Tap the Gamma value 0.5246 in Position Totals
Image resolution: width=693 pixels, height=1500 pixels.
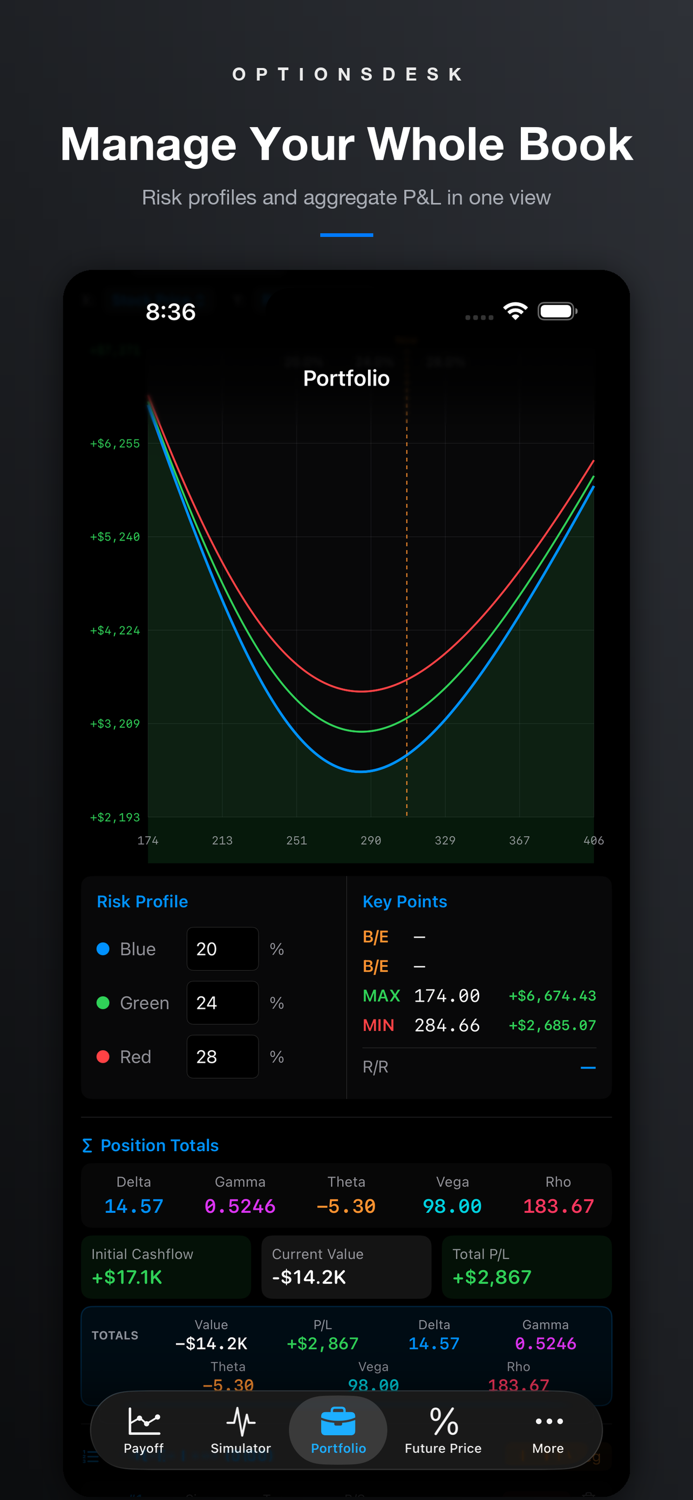[x=240, y=1206]
